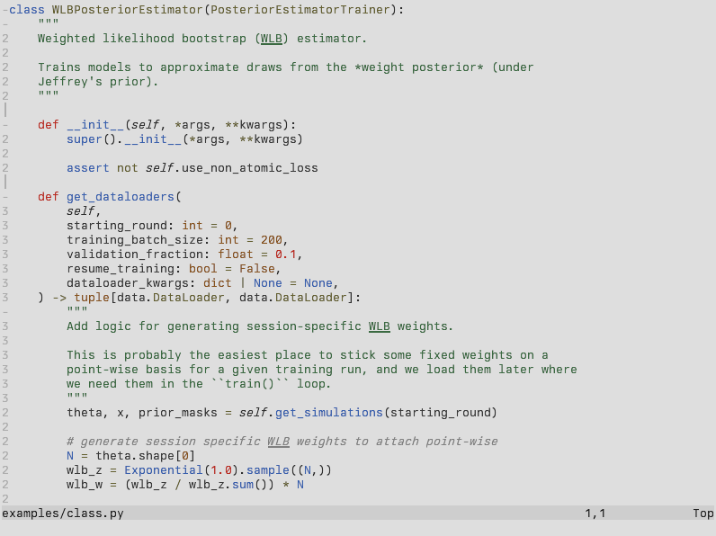The height and width of the screenshot is (536, 716).
Task: Collapse the WLBPosteriorEstimator class fold marker
Action: tap(4, 10)
